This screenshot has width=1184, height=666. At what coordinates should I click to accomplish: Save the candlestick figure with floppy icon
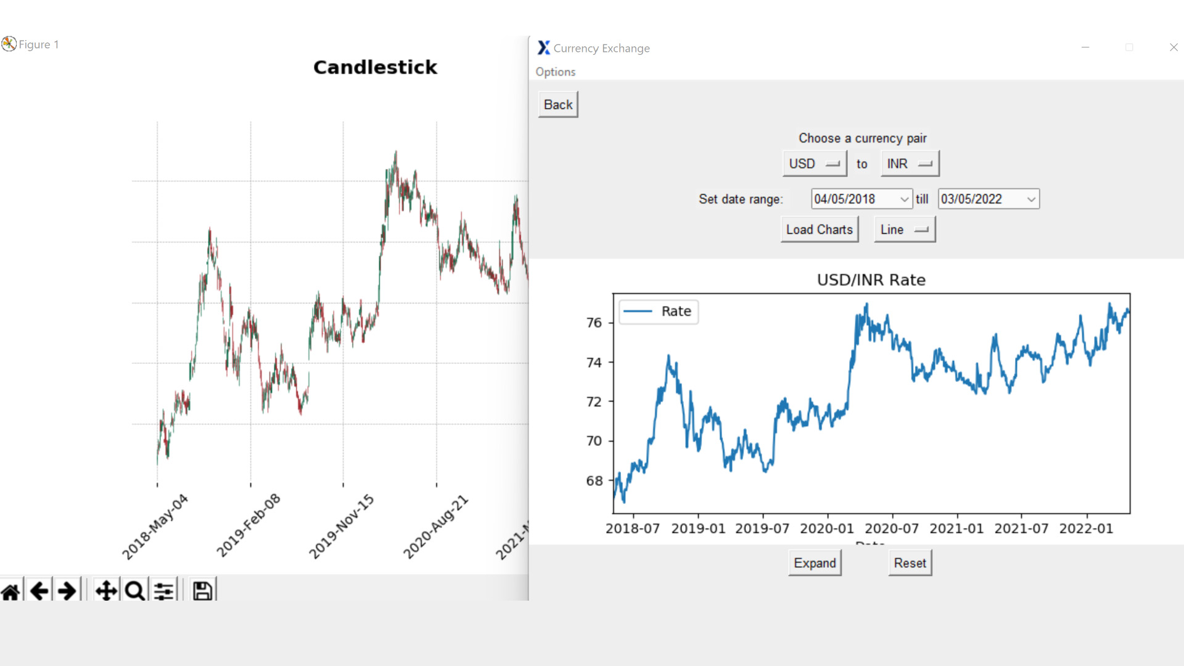(x=202, y=591)
